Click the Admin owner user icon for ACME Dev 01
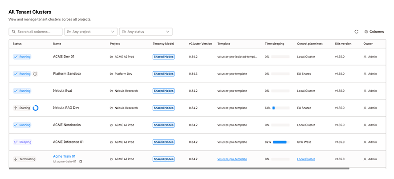The image size is (394, 179). pos(365,57)
